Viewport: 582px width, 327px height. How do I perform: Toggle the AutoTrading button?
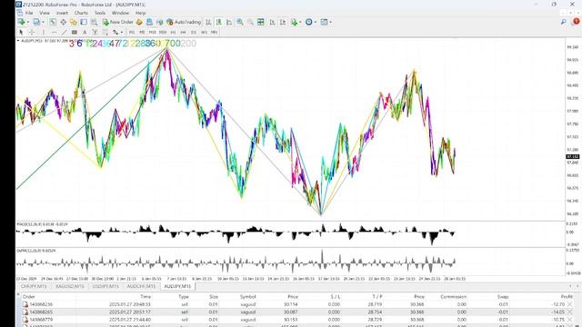point(184,22)
